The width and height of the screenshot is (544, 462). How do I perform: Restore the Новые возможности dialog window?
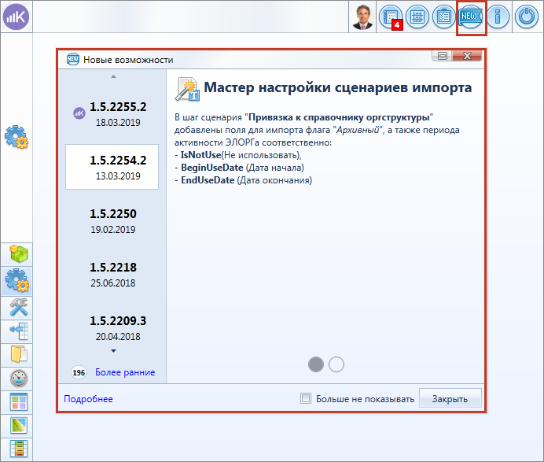click(442, 56)
